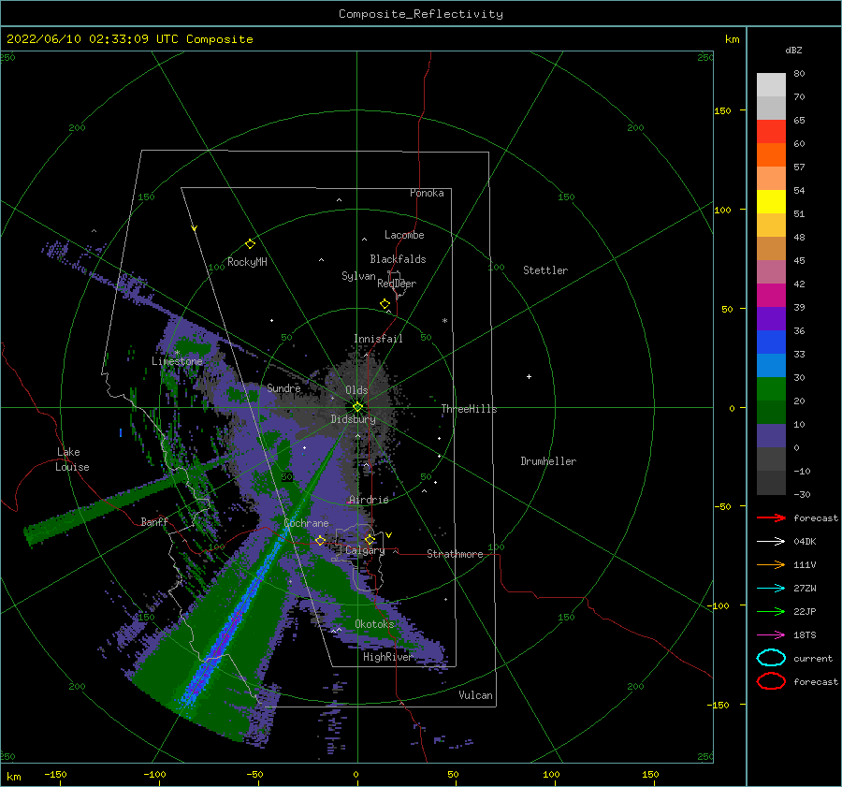Click the 54 dBZ yellow color swatch
The image size is (842, 787).
pyautogui.click(x=771, y=201)
